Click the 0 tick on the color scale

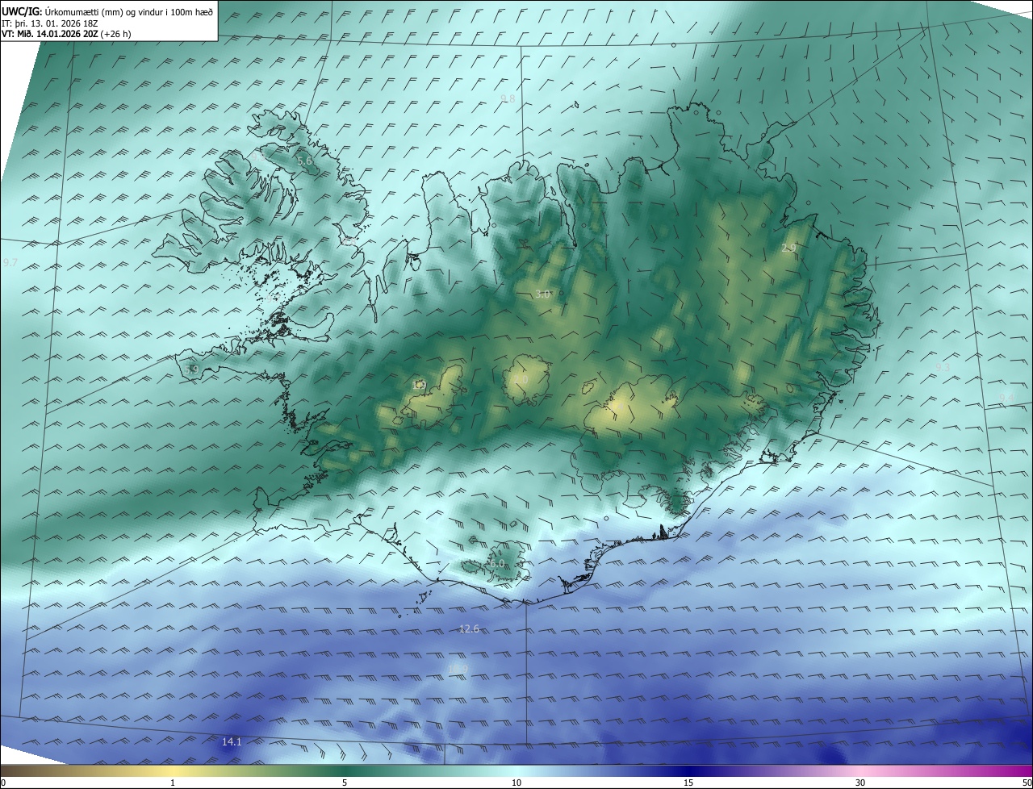3,783
